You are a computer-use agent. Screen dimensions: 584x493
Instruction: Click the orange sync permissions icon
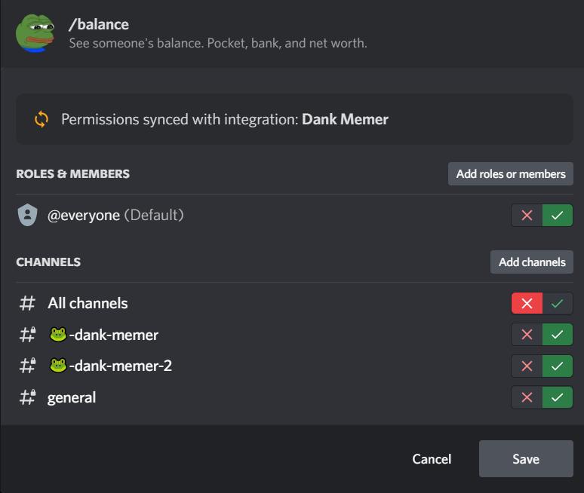click(41, 119)
